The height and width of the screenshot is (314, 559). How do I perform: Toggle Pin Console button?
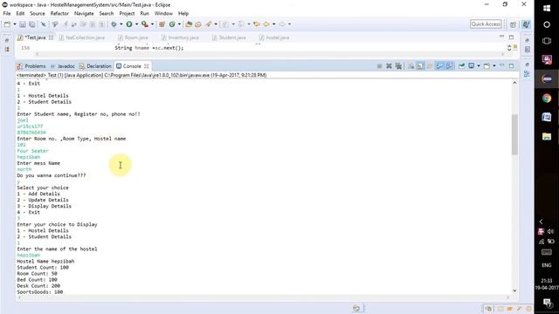462,66
